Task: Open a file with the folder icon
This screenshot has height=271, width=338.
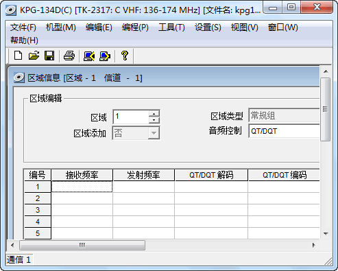Action: (x=34, y=56)
